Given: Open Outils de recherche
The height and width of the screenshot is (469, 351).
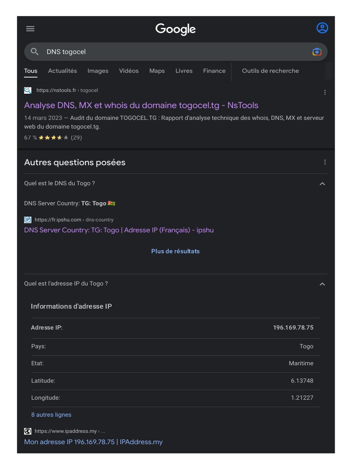Looking at the screenshot, I should [x=270, y=71].
